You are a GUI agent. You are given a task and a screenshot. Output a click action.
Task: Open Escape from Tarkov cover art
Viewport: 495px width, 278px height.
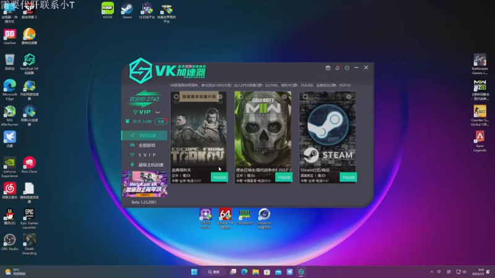point(199,129)
